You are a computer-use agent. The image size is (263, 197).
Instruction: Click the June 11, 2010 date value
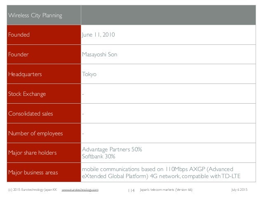click(x=99, y=35)
